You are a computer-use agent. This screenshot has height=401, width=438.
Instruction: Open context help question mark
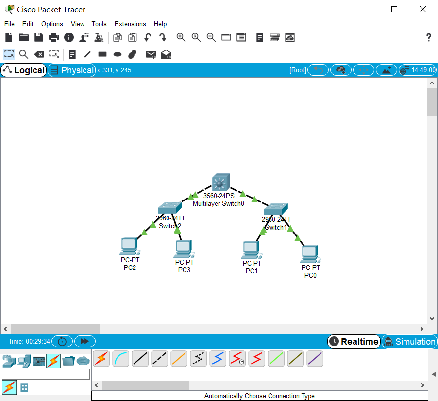[x=429, y=37]
